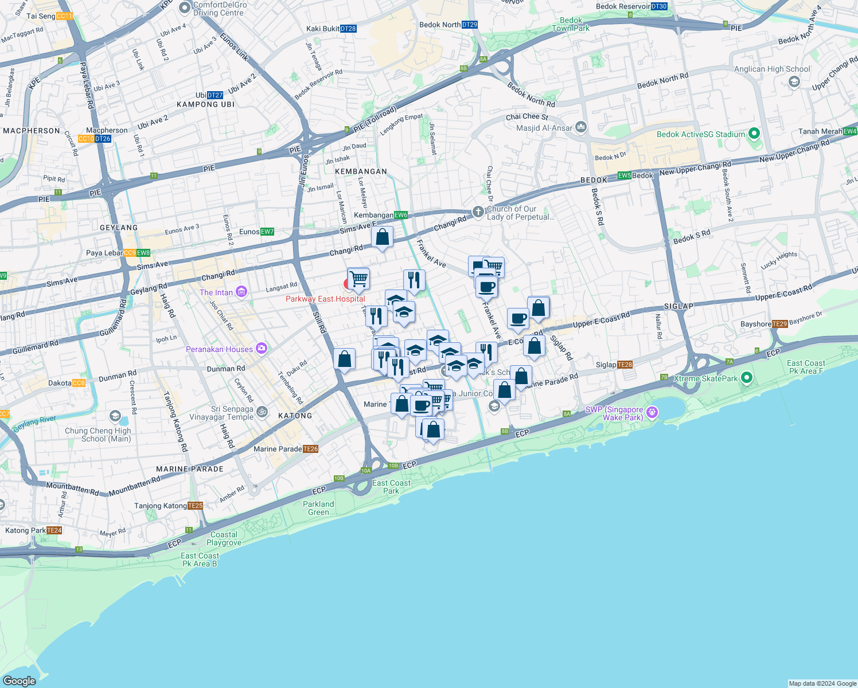858x688 pixels.
Task: Open the East Coast Pk Area B label
Action: click(200, 560)
